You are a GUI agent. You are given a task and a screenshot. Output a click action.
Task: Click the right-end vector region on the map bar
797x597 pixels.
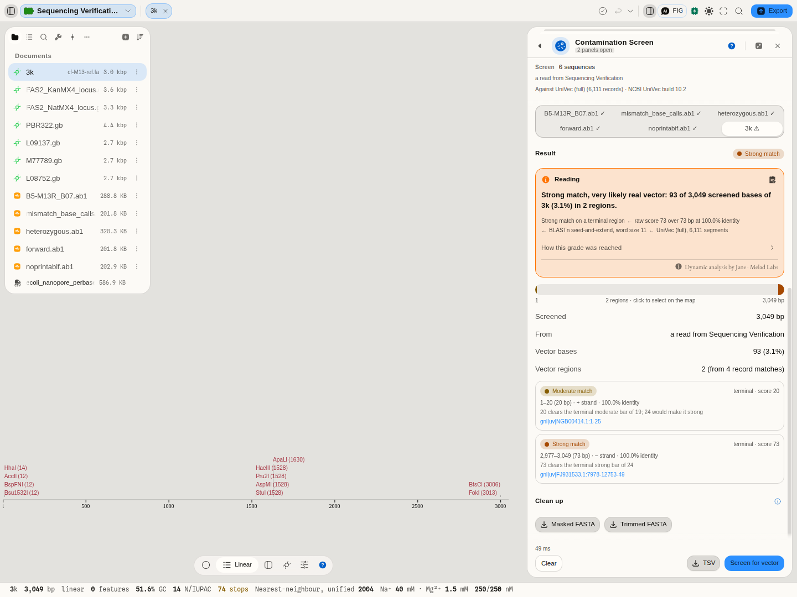pyautogui.click(x=780, y=290)
